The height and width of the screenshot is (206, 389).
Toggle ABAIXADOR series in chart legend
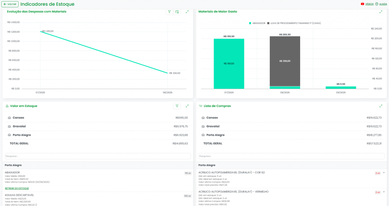point(257,23)
